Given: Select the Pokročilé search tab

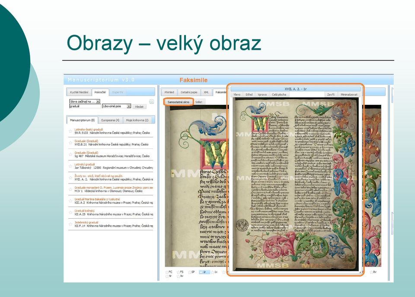Looking at the screenshot, I should point(100,92).
